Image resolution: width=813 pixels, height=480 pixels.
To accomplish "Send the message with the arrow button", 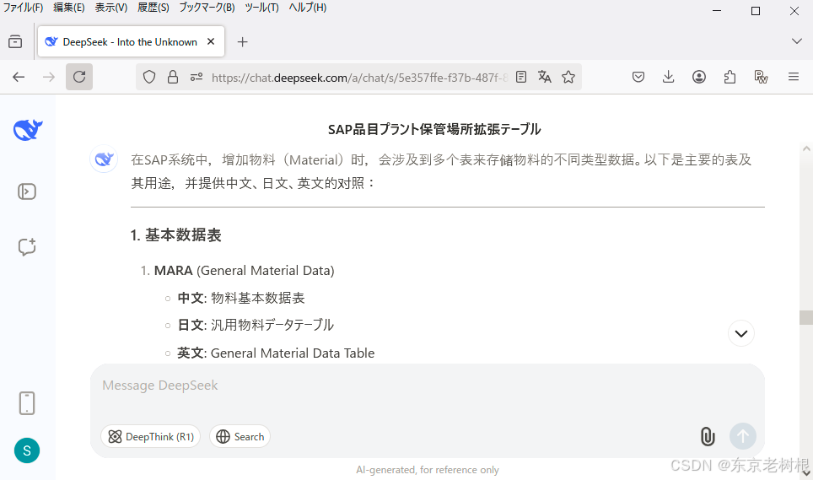I will [743, 436].
